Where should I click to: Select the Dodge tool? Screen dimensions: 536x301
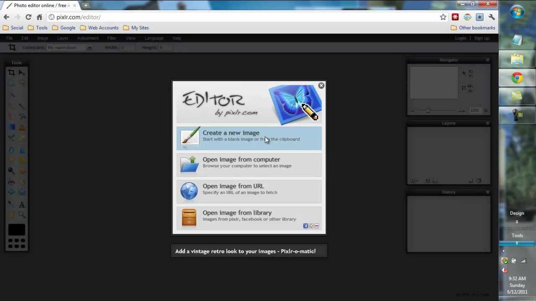[11, 171]
